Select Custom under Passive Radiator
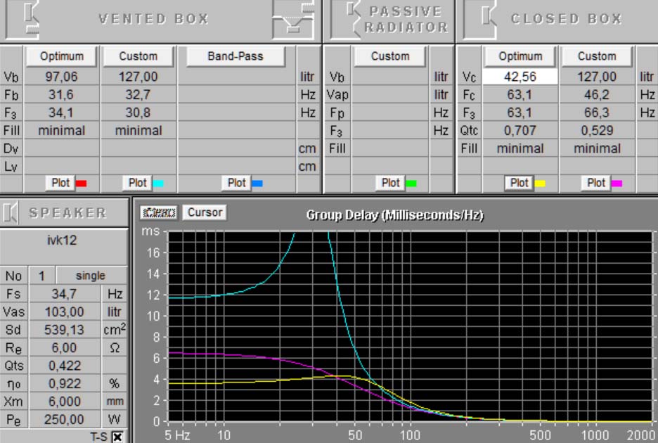Screen dimensions: 658x443 (390, 56)
